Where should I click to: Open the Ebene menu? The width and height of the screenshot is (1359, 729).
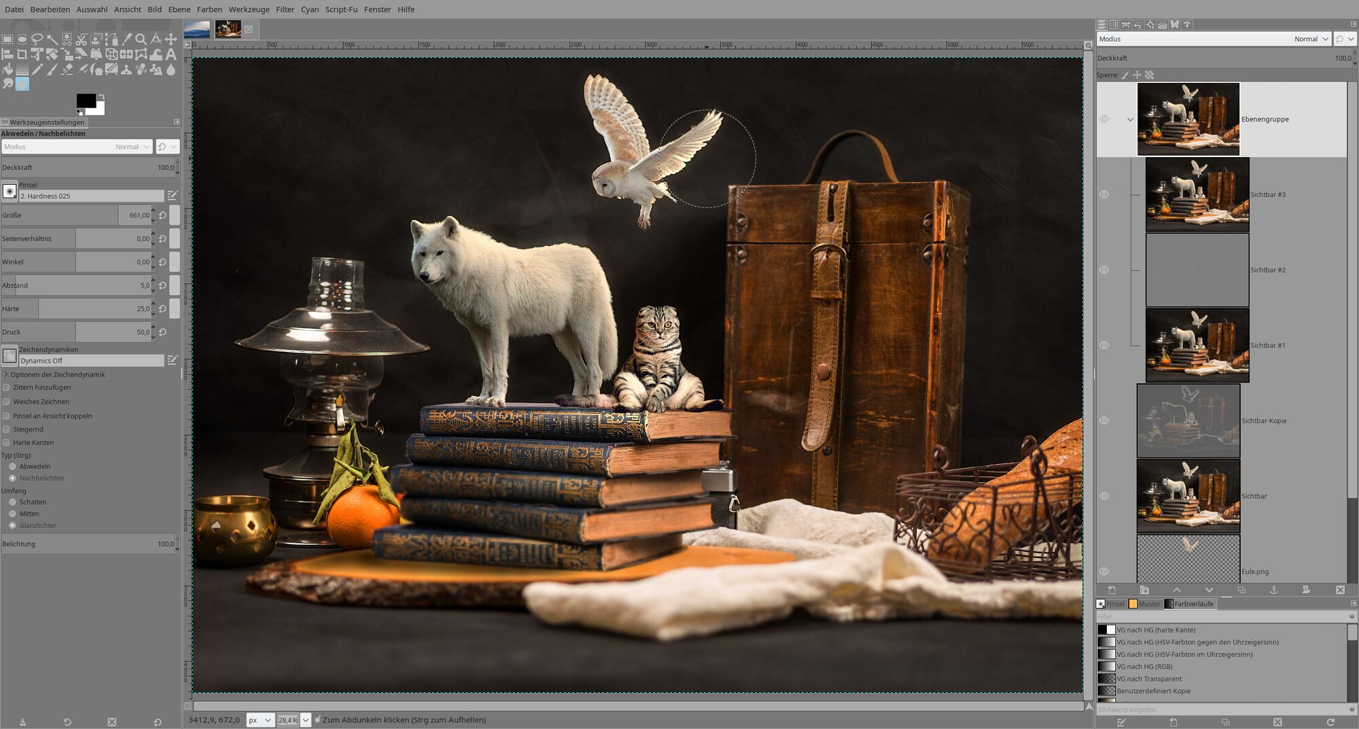tap(179, 10)
